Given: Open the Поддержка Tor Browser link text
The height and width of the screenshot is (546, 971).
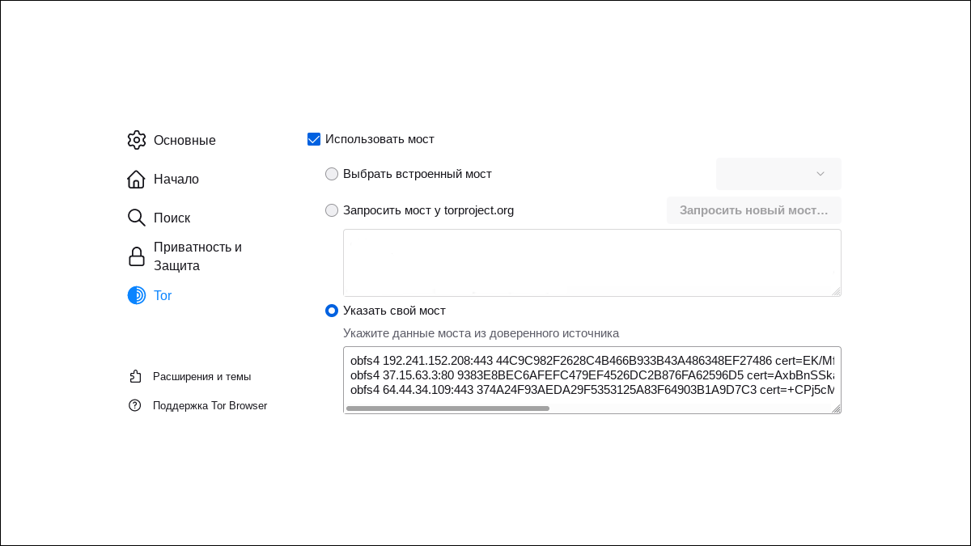Looking at the screenshot, I should (210, 405).
